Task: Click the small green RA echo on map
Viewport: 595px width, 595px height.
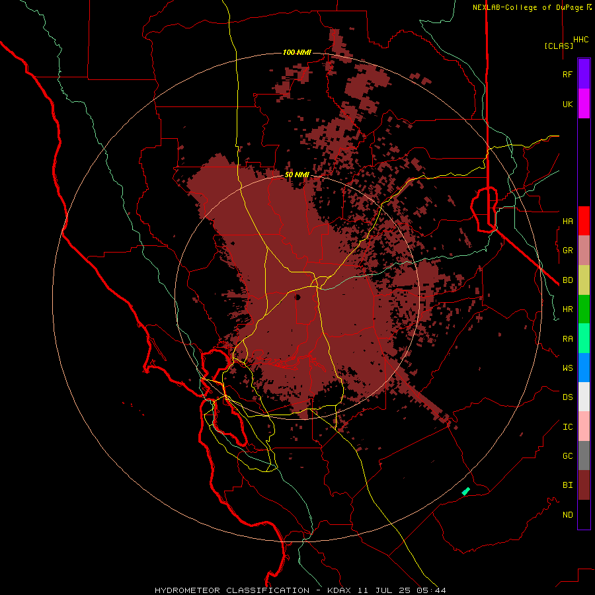Action: (465, 491)
